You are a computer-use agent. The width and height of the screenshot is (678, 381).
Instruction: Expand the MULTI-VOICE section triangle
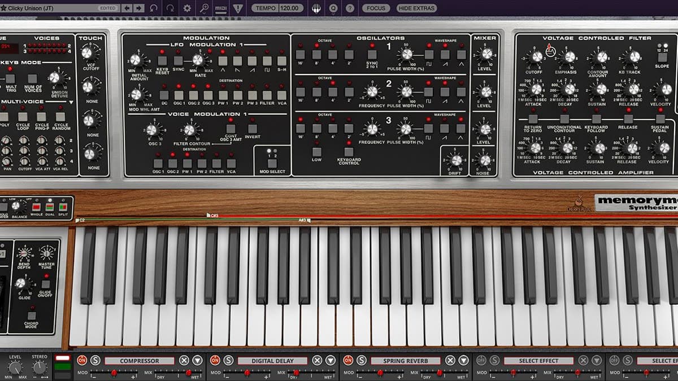tap(71, 102)
